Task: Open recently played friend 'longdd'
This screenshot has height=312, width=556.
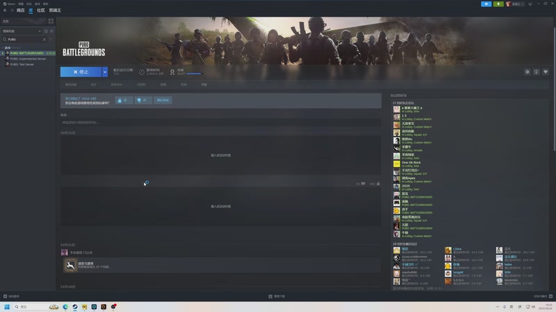Action: pos(458,272)
